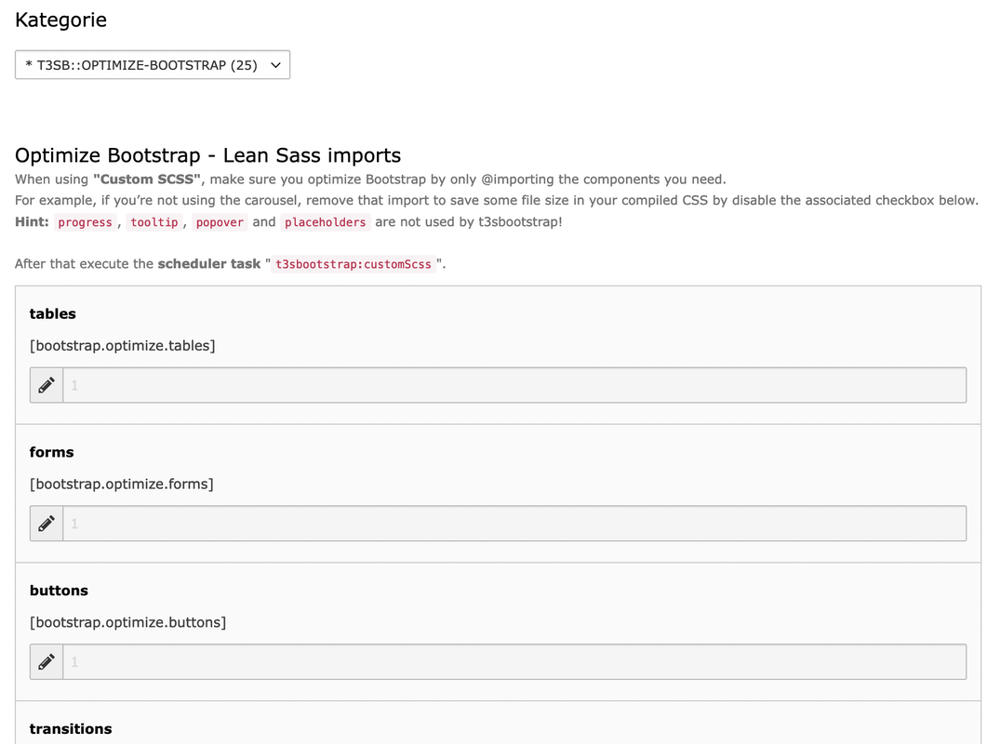Click the pencil edit icon for forms
This screenshot has width=1001, height=744.
click(47, 524)
